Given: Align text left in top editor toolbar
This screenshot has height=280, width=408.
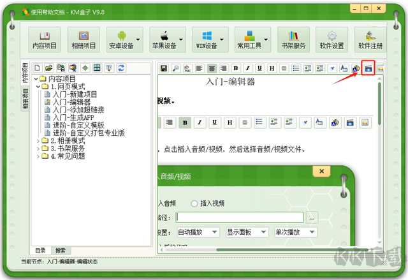Looking at the screenshot, I should coord(200,68).
